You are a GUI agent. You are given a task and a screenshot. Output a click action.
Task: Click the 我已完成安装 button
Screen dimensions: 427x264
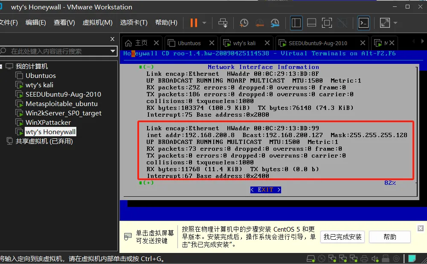342,237
